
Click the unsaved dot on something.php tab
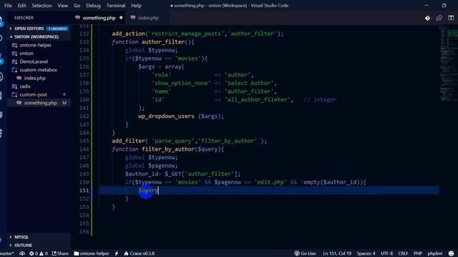click(121, 18)
